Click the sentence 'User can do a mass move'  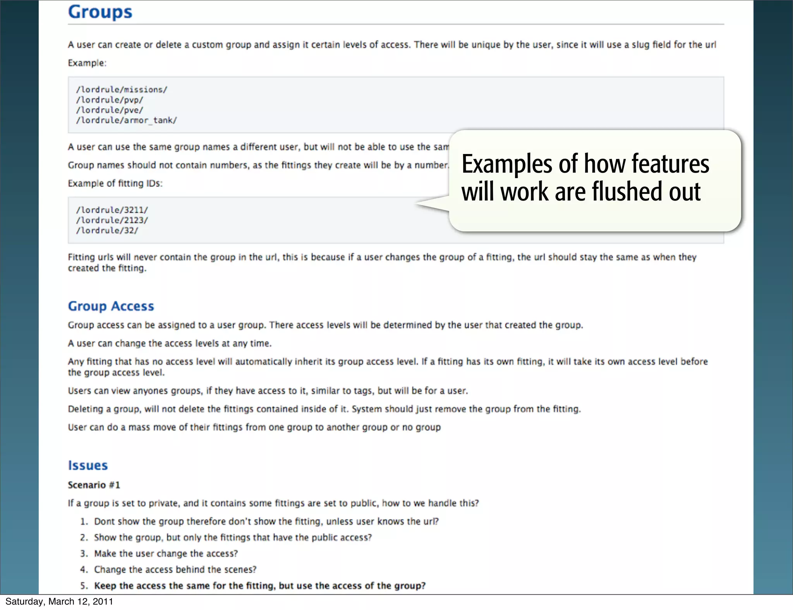coord(254,427)
